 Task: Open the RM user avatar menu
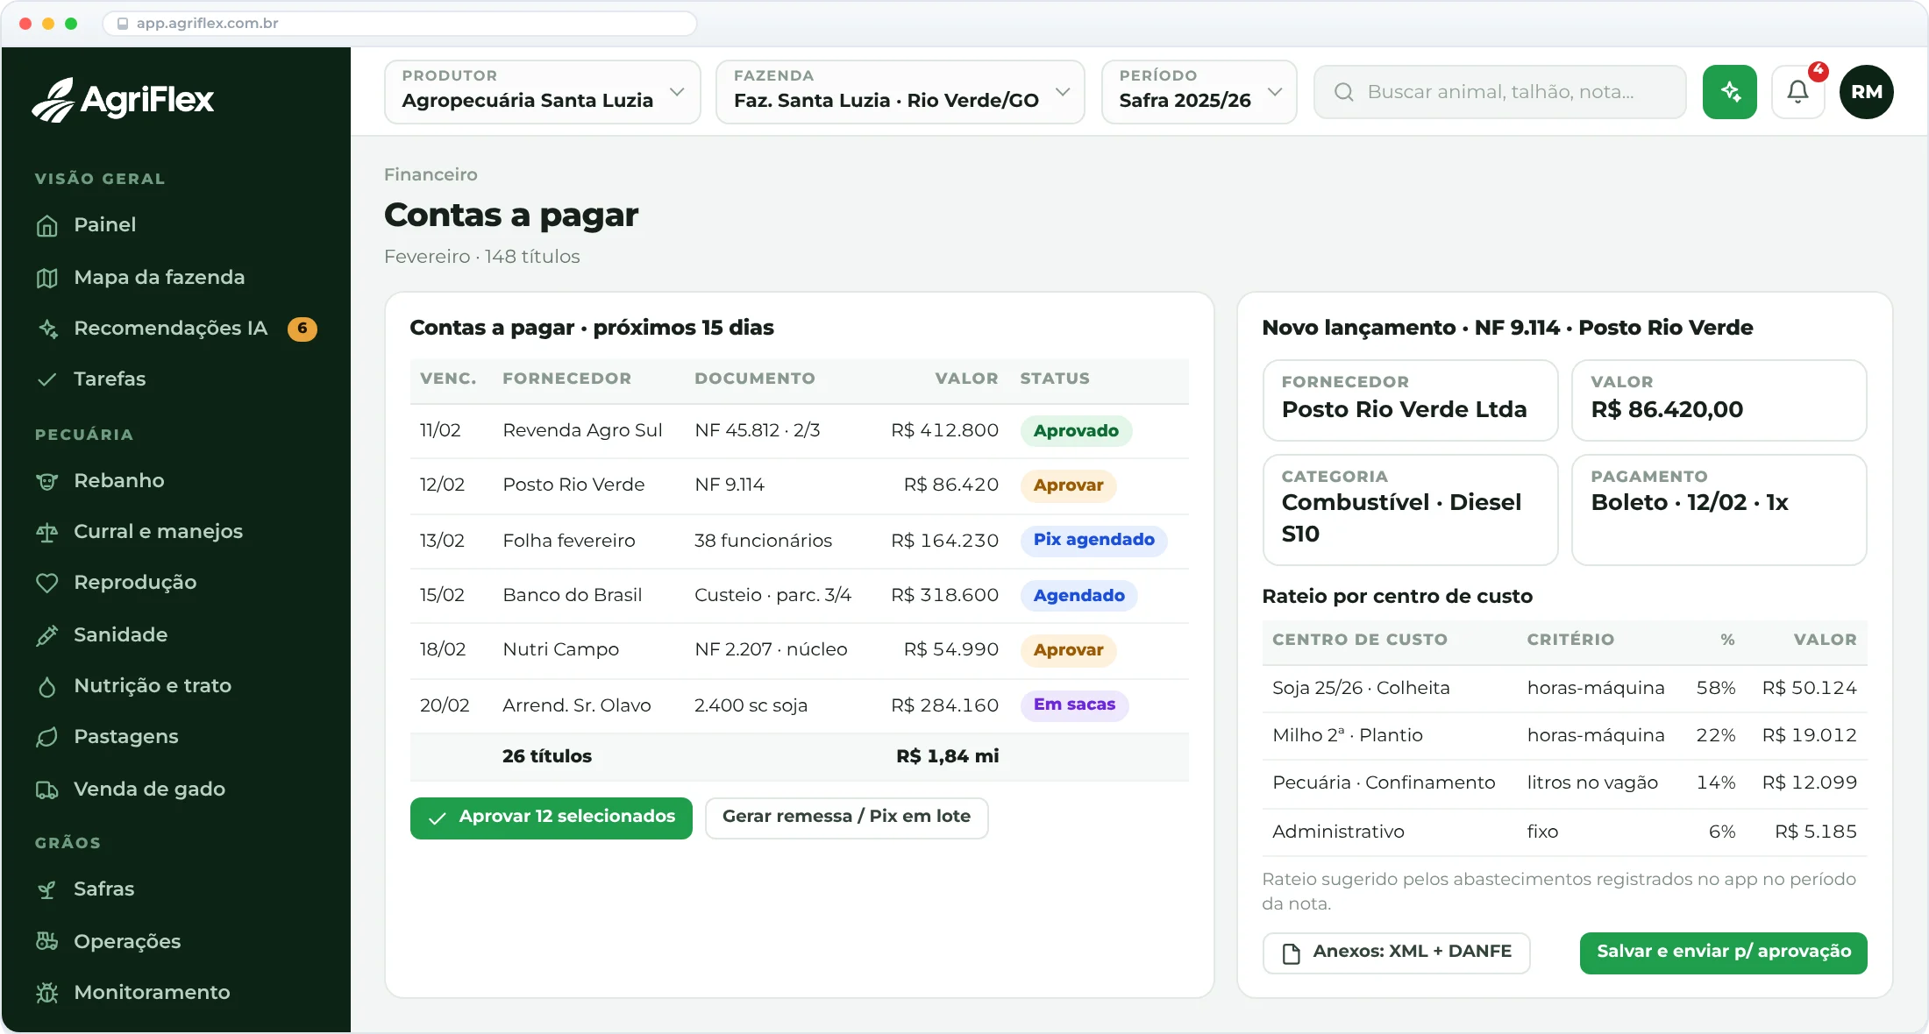tap(1867, 92)
